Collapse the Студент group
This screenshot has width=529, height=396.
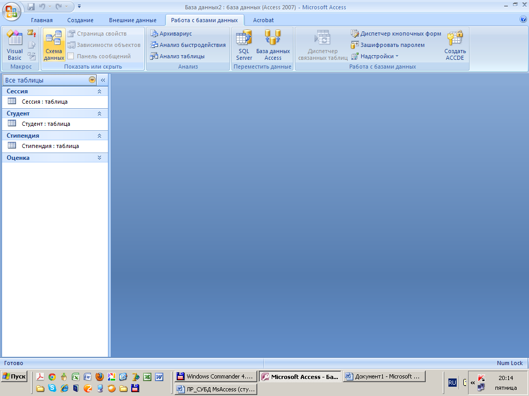pyautogui.click(x=99, y=113)
